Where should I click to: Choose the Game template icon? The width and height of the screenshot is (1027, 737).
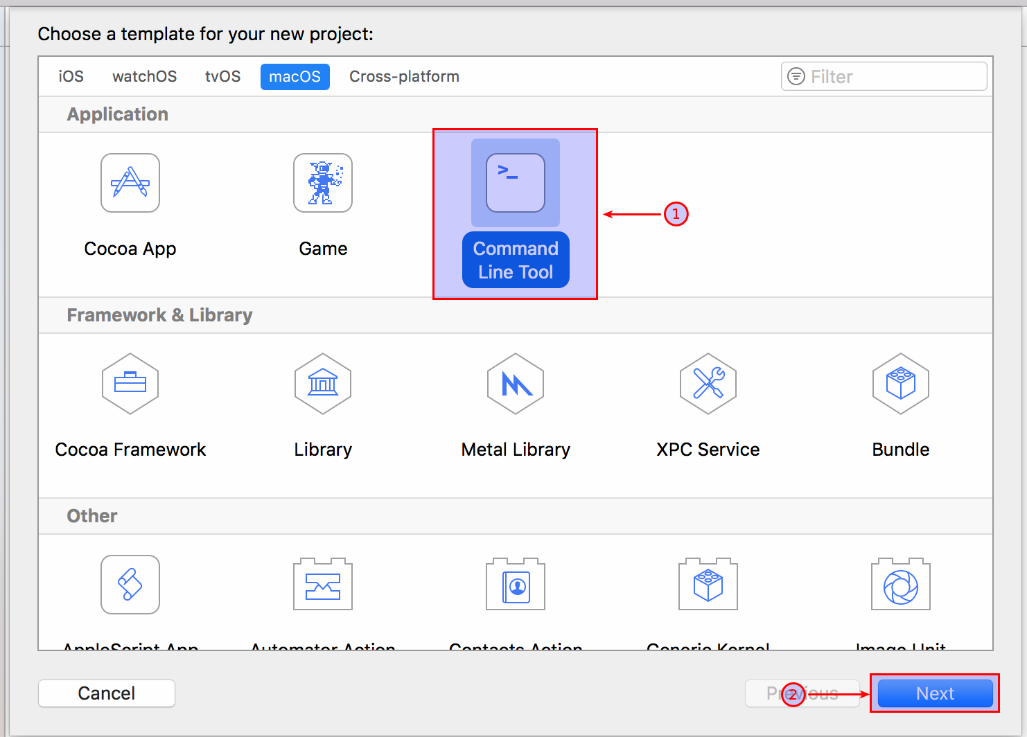(323, 184)
